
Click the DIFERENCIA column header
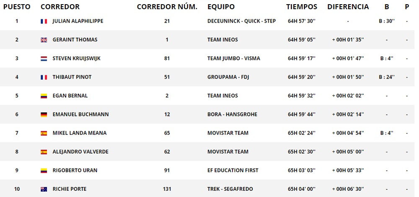(348, 7)
